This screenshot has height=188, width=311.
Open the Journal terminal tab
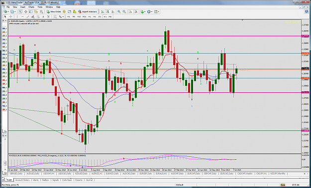coord(89,180)
